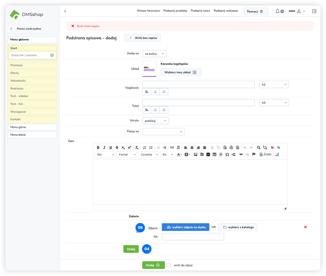Open the 'Dodaj na' dropdown
This screenshot has width=326, height=276.
(154, 53)
